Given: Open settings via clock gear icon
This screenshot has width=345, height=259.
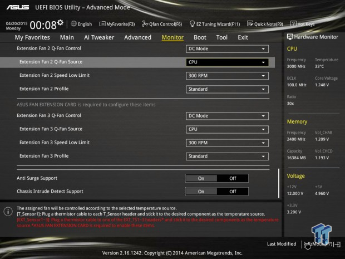Looking at the screenshot, I should point(60,23).
